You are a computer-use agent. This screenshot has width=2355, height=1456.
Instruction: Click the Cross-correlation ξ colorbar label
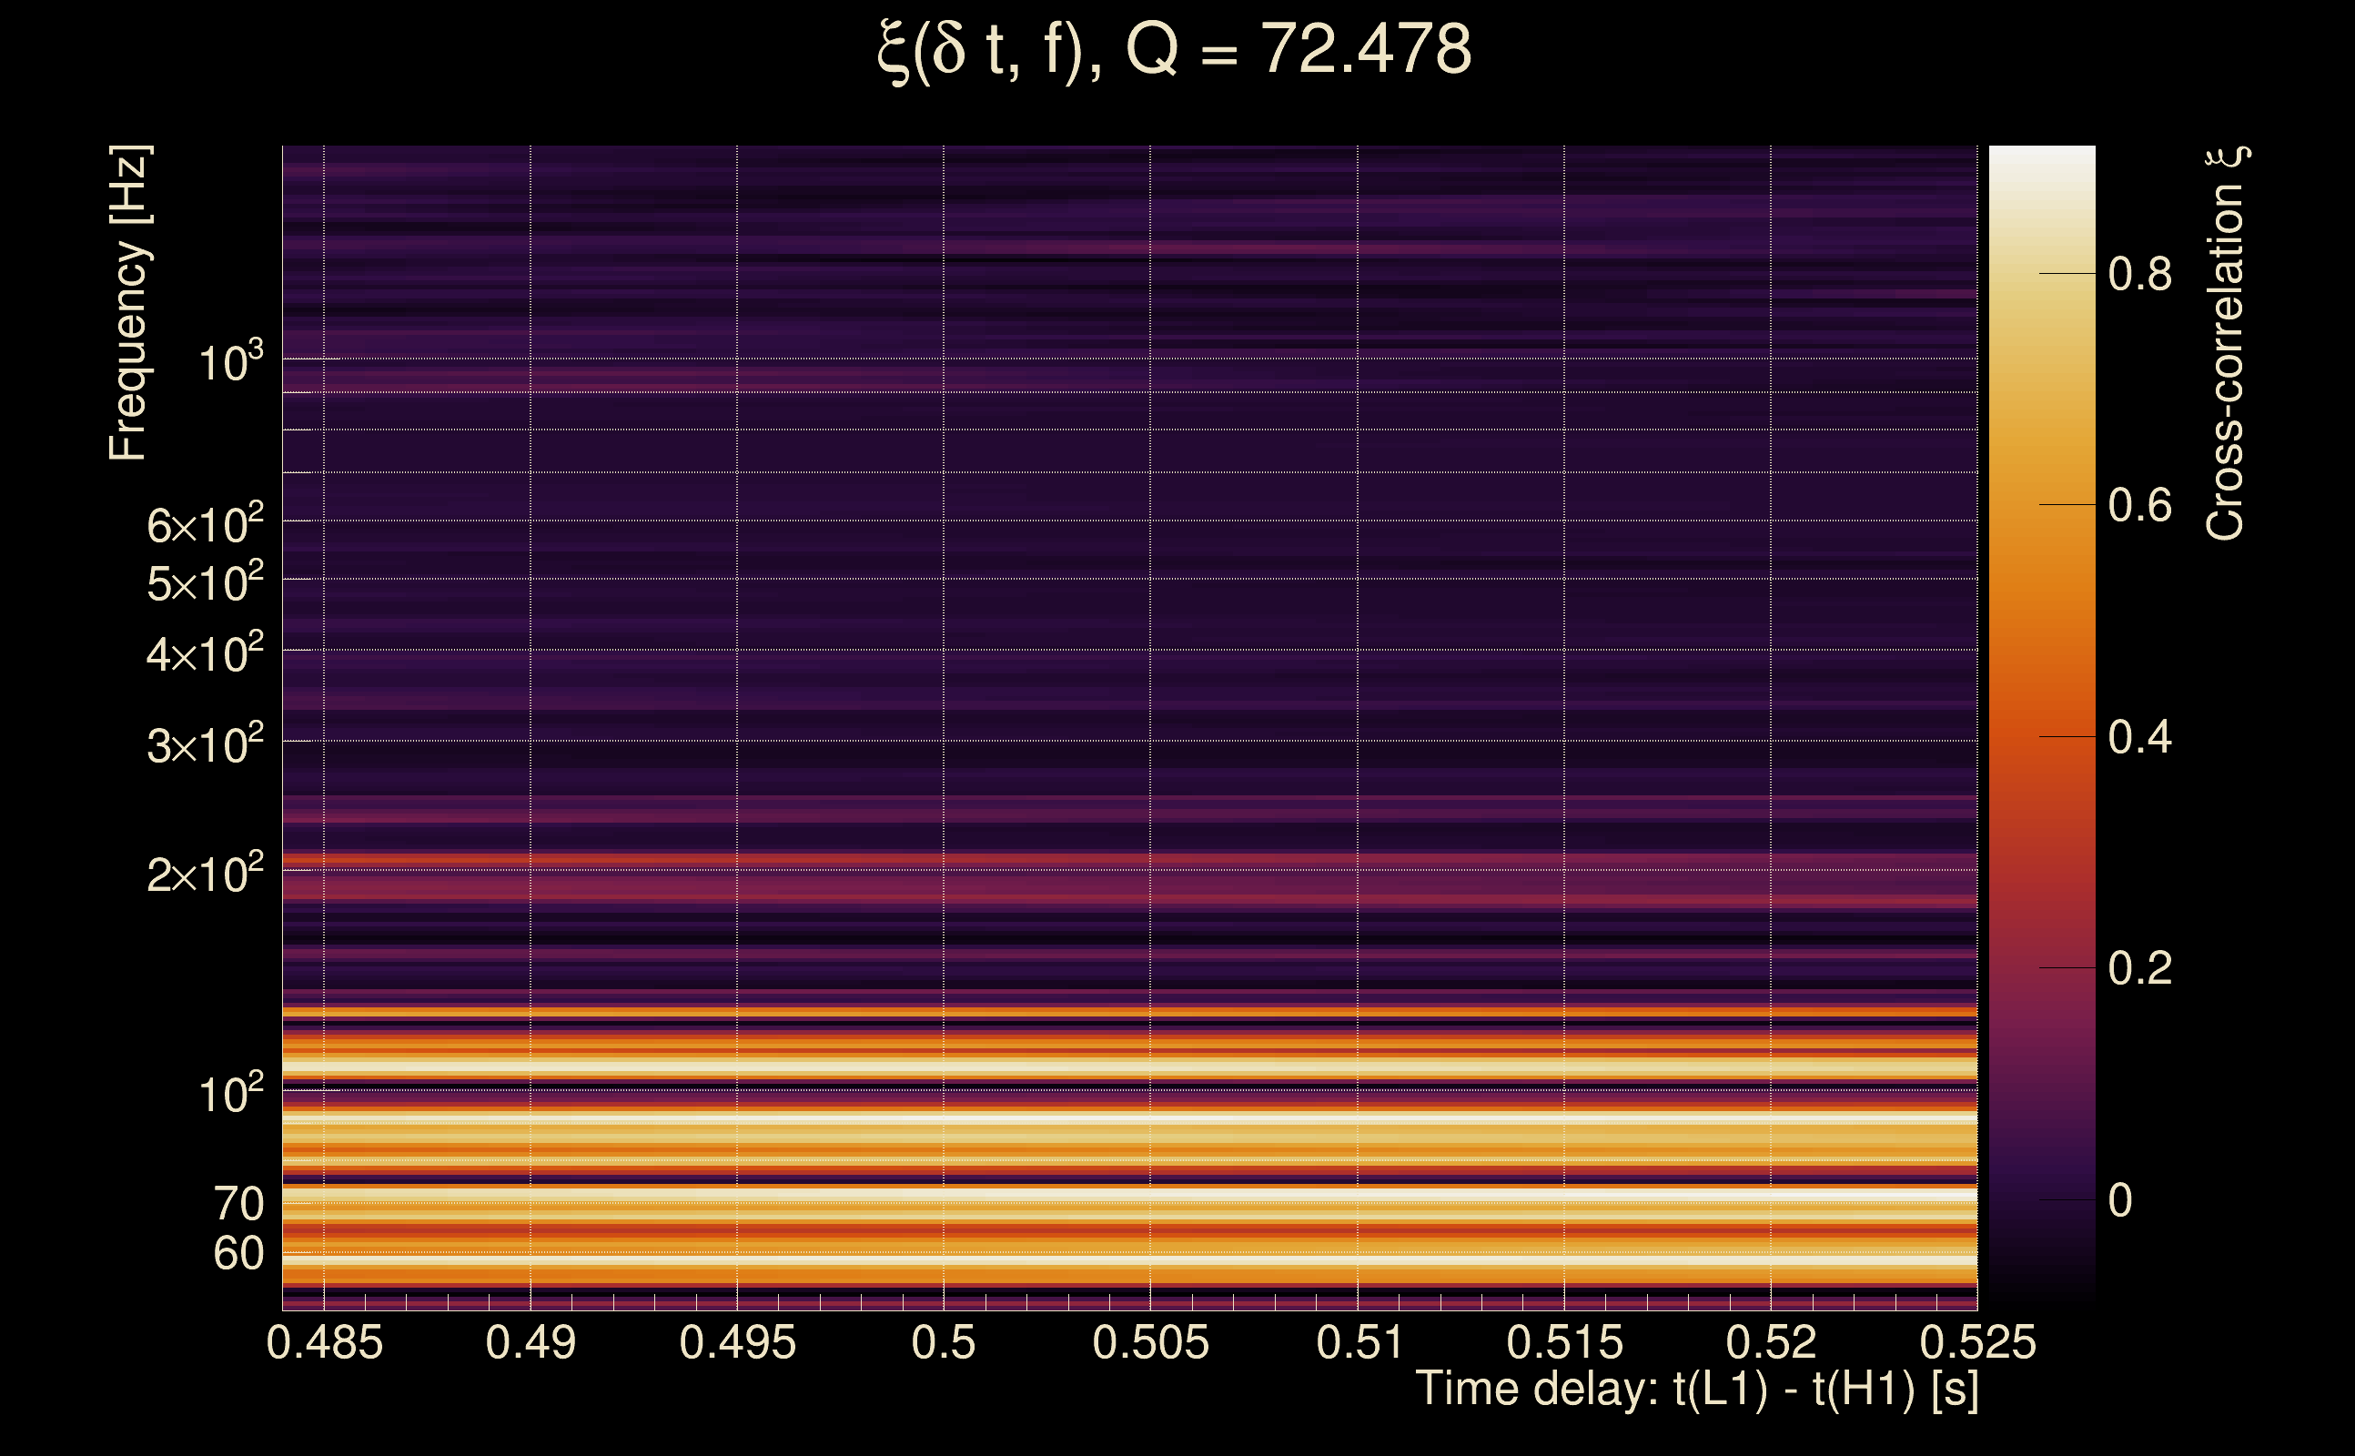(x=2226, y=345)
